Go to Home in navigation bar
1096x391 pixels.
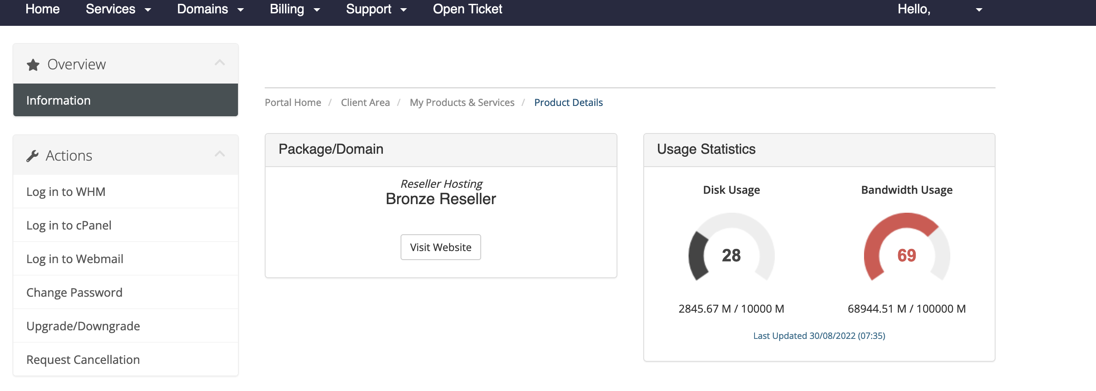pyautogui.click(x=42, y=9)
